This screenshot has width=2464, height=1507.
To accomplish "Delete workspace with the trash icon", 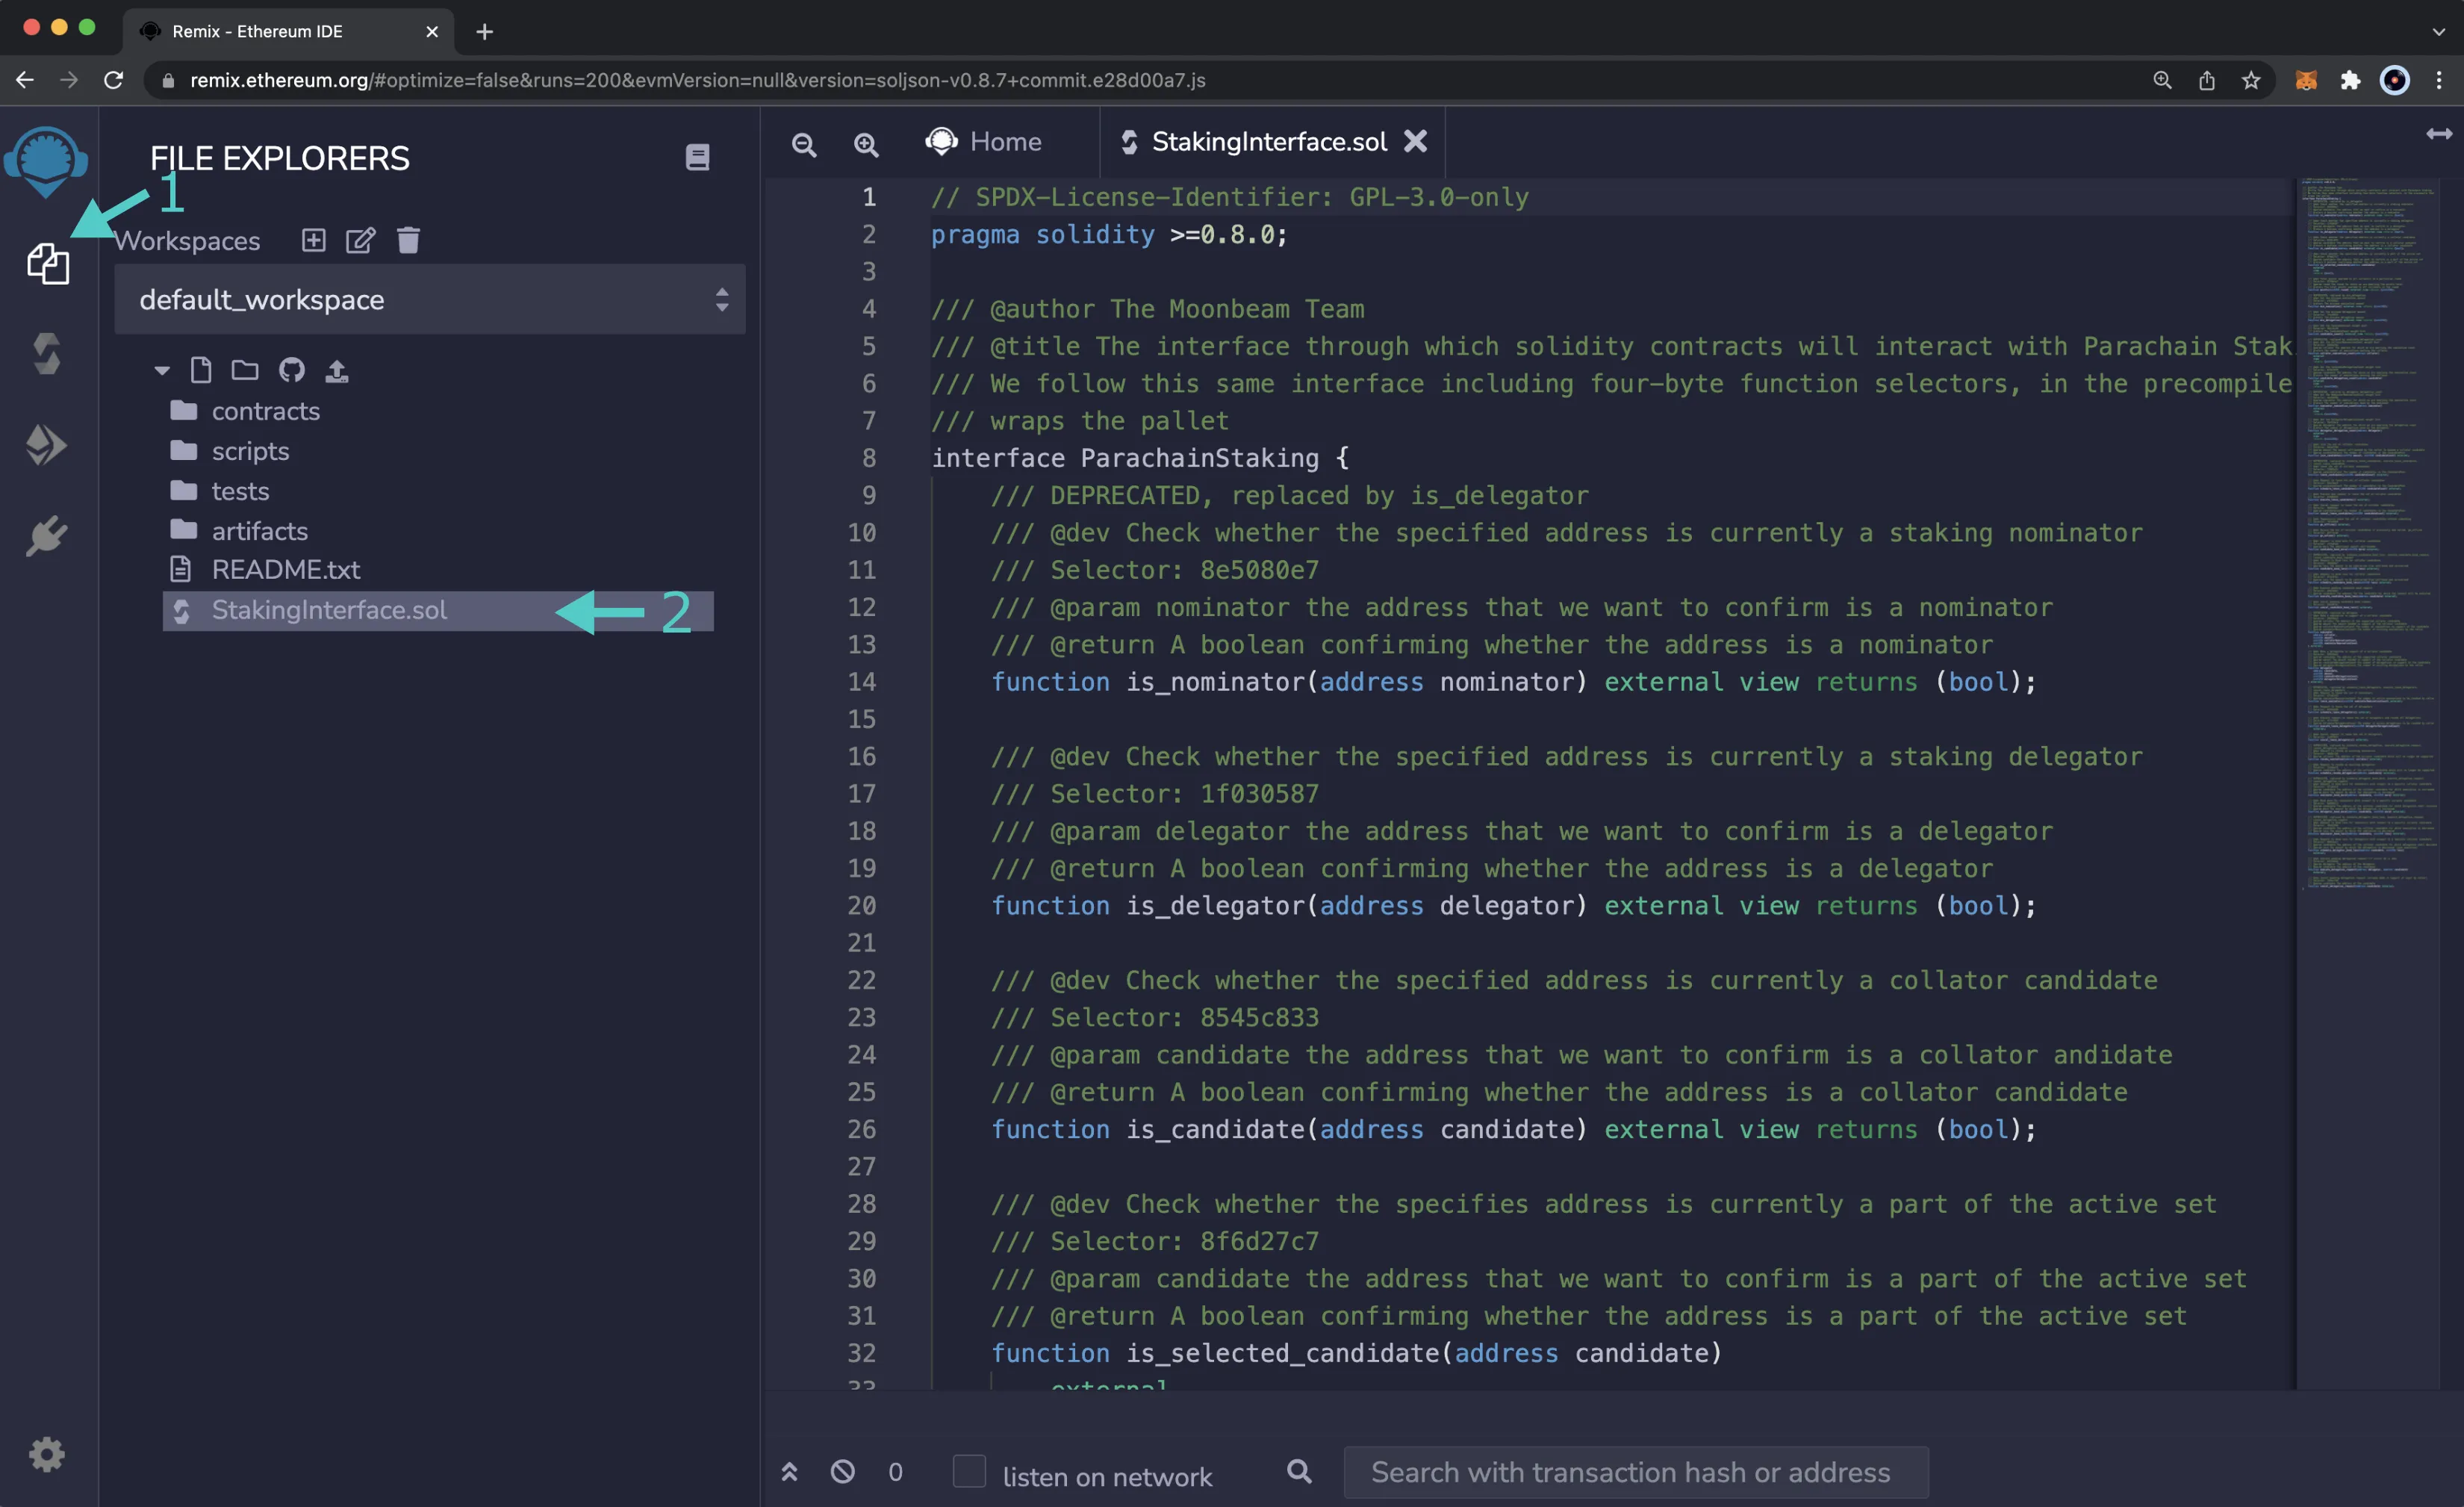I will click(x=408, y=240).
